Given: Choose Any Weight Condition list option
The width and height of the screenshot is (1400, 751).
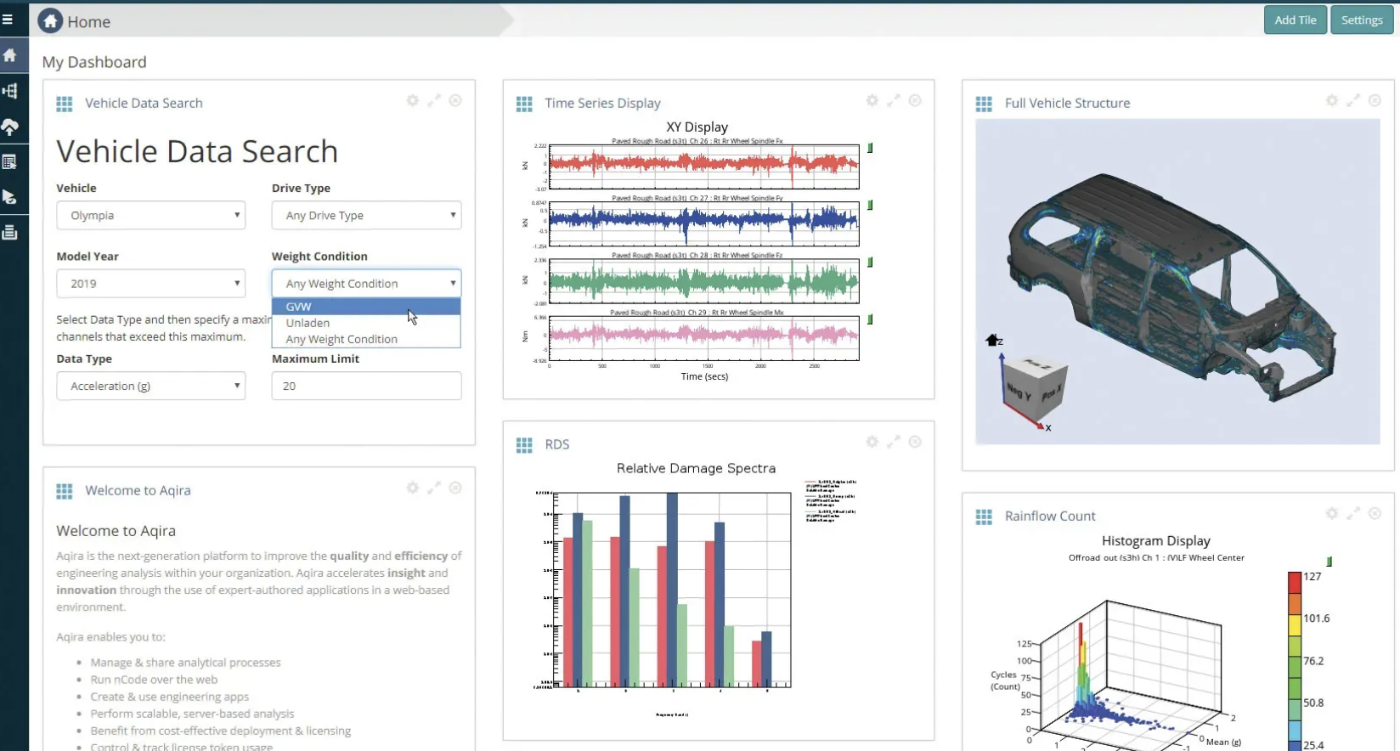Looking at the screenshot, I should (366, 339).
